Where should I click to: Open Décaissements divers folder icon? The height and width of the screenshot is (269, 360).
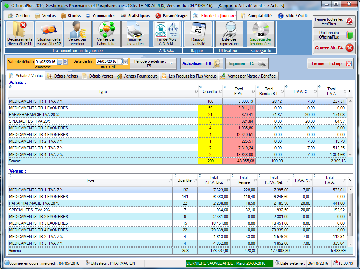click(20, 34)
